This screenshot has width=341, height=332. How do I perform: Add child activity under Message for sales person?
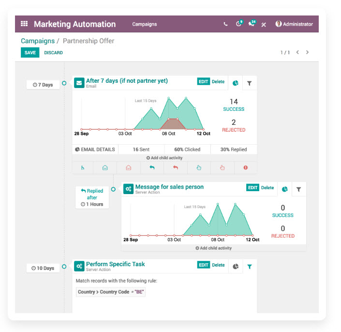213,248
